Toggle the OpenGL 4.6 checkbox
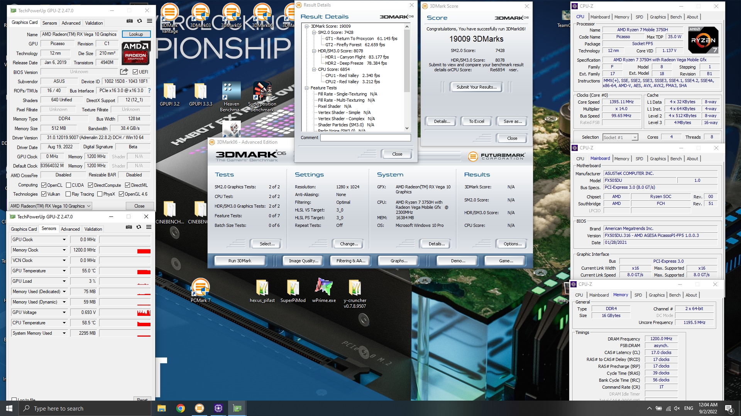Viewport: 741px width, 416px height. 122,194
